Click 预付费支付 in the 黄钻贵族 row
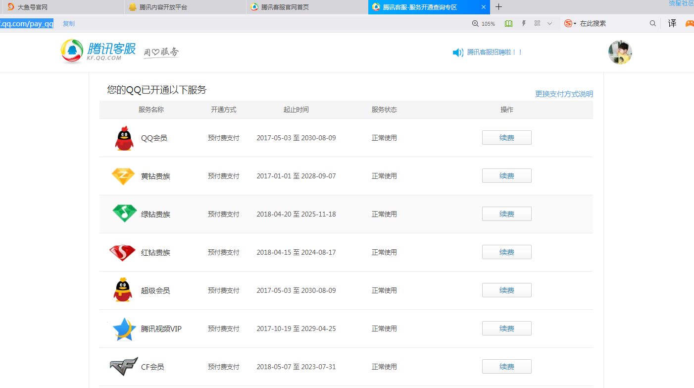This screenshot has height=388, width=694. pyautogui.click(x=224, y=176)
